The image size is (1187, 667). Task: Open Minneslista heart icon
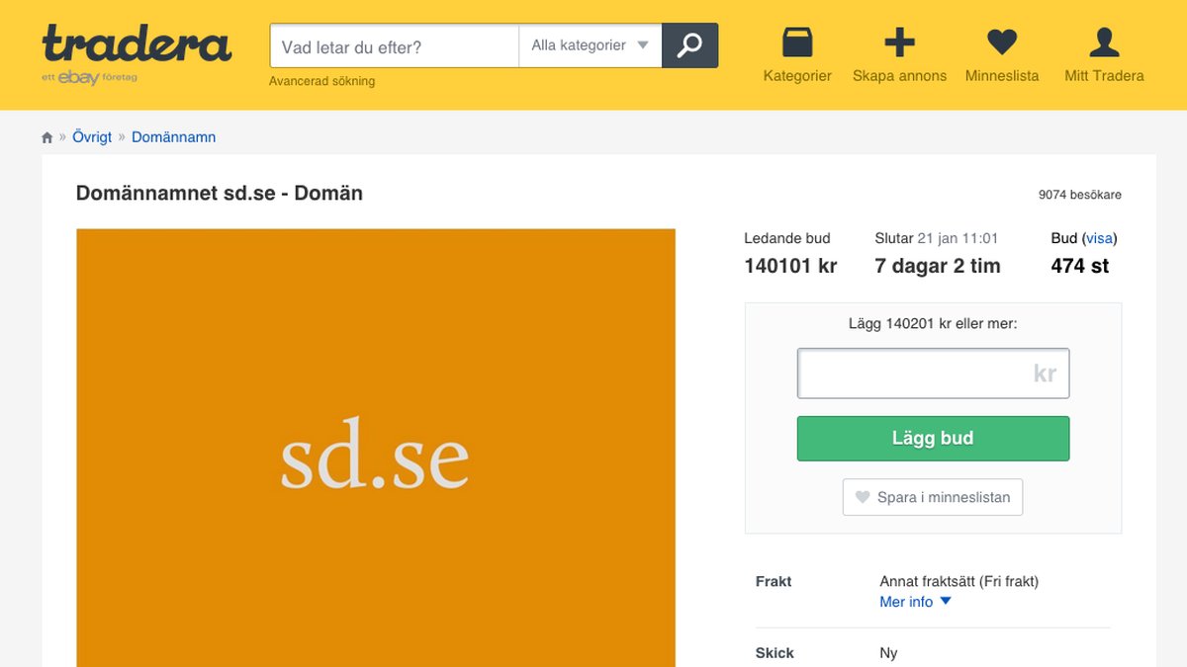1002,42
